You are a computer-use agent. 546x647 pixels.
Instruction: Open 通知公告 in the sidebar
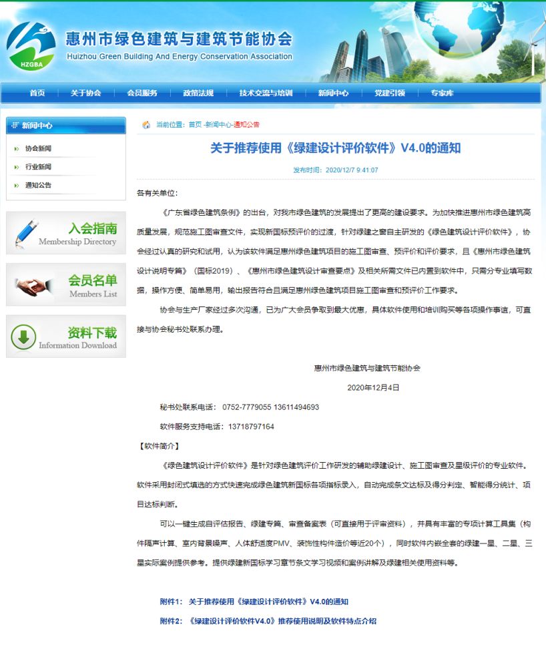click(x=38, y=185)
